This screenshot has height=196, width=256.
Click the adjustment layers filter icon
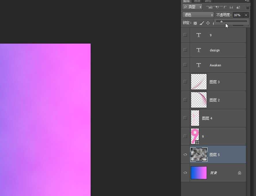pyautogui.click(x=217, y=7)
